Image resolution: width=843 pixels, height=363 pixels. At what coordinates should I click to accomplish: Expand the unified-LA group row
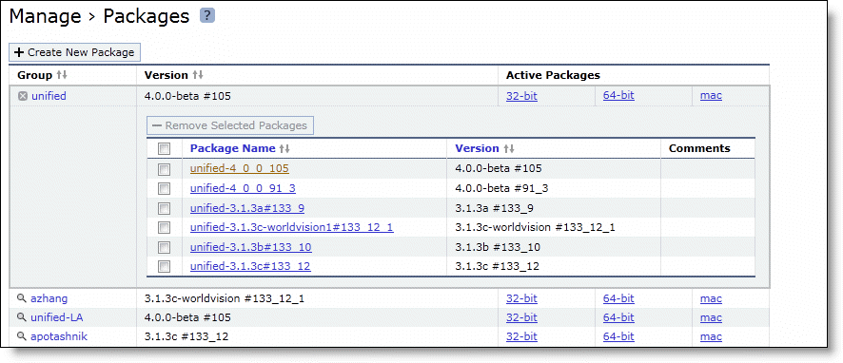57,317
